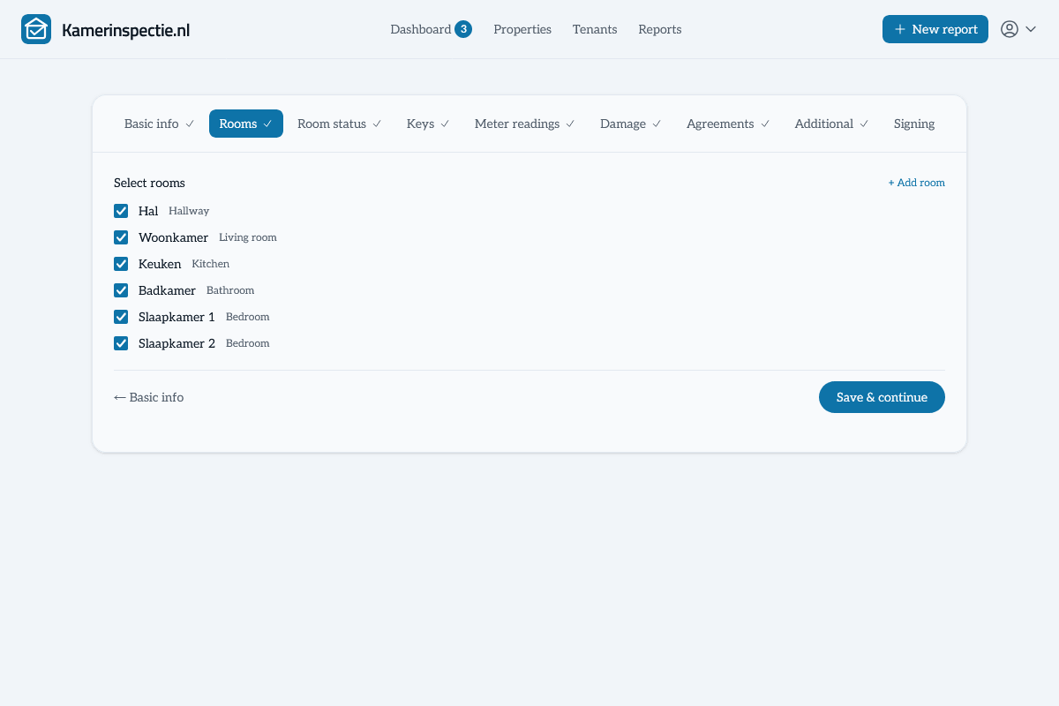This screenshot has width=1059, height=706.
Task: Click the Save & continue button
Action: [x=882, y=397]
